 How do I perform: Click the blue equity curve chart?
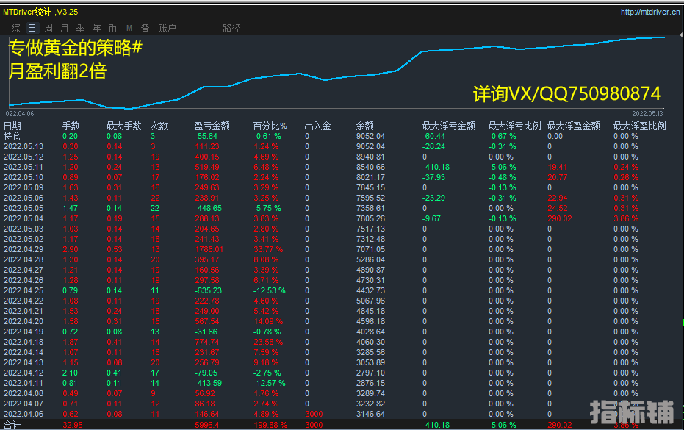point(336,73)
